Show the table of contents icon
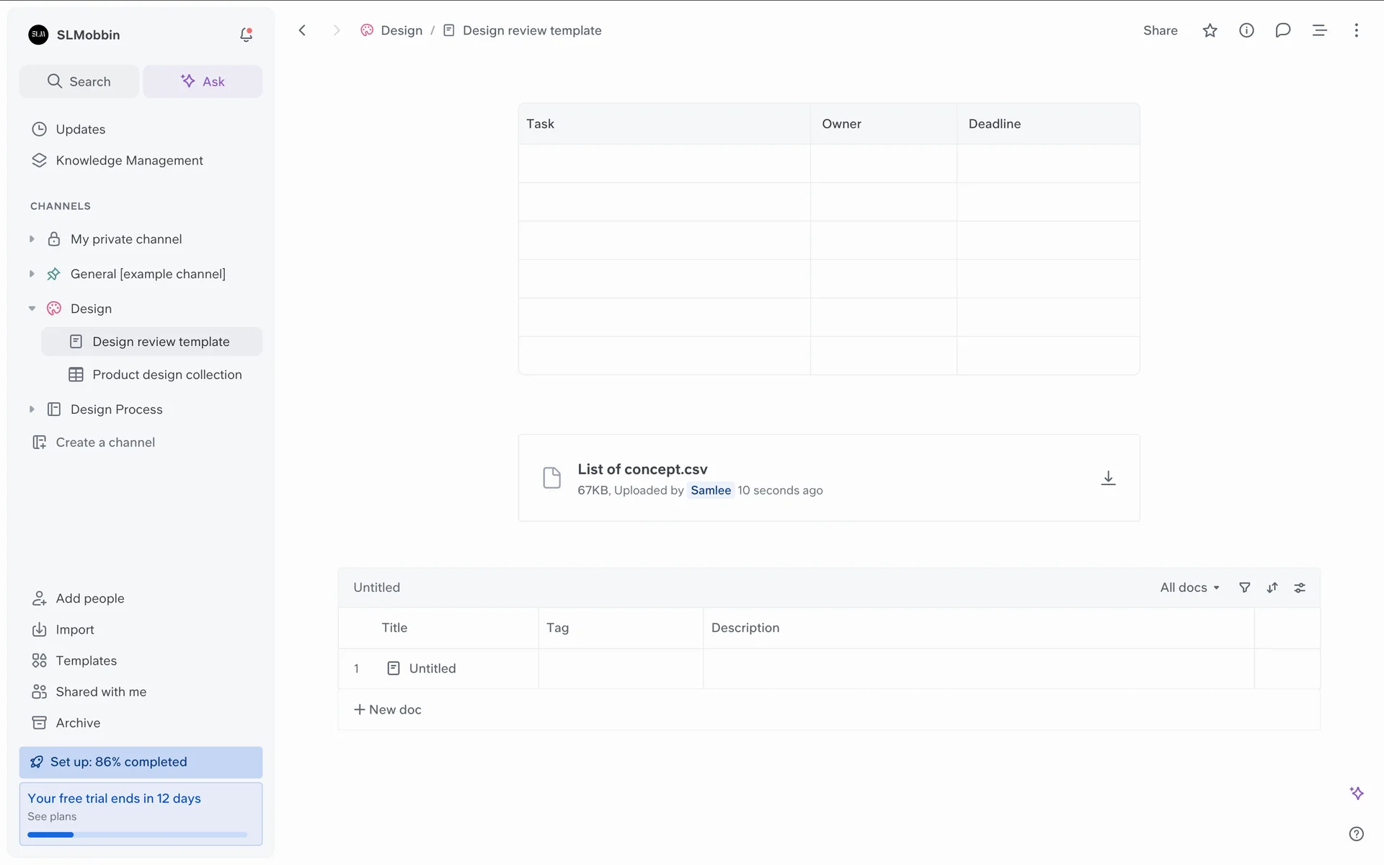 click(1319, 30)
